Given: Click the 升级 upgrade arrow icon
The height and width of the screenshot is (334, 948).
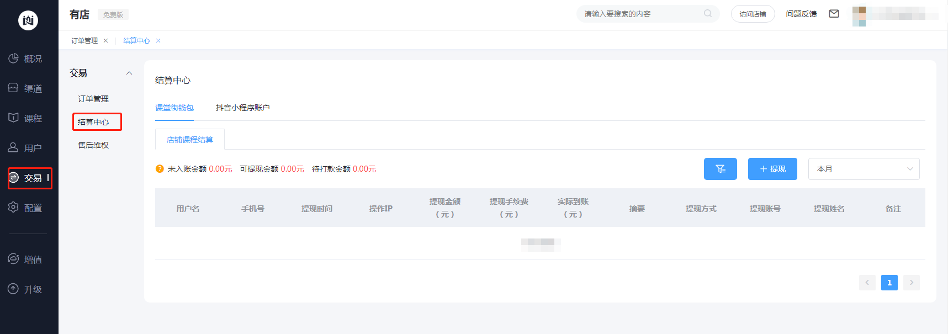Looking at the screenshot, I should (x=13, y=289).
